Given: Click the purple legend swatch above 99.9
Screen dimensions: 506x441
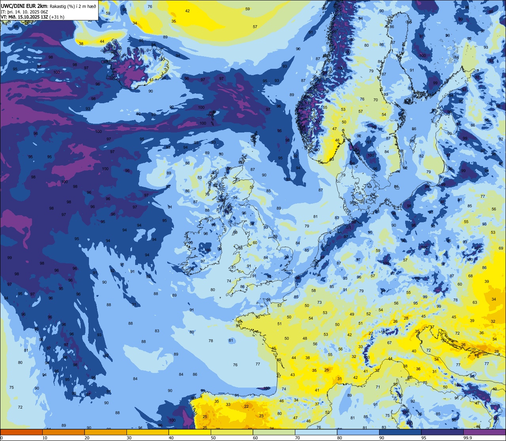Looking at the screenshot, I should [484, 432].
